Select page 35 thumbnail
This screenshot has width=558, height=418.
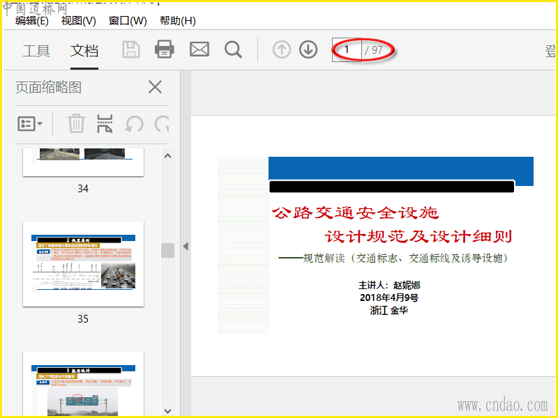[83, 264]
